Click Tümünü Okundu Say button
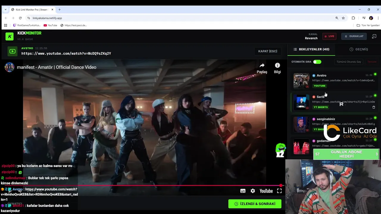This screenshot has height=214, width=381. pos(349,62)
